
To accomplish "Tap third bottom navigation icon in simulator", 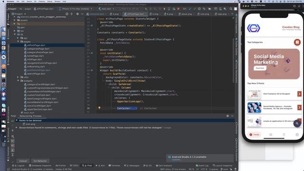I will [x=284, y=134].
